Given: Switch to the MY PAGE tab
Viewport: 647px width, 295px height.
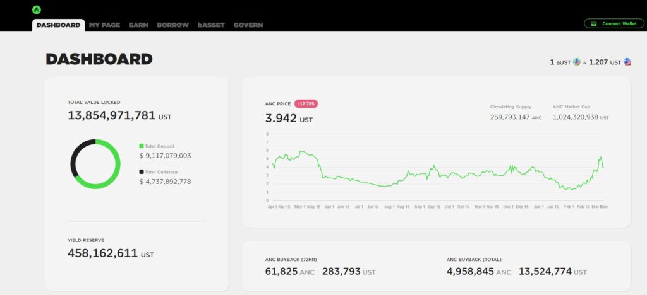Looking at the screenshot, I should (x=104, y=25).
